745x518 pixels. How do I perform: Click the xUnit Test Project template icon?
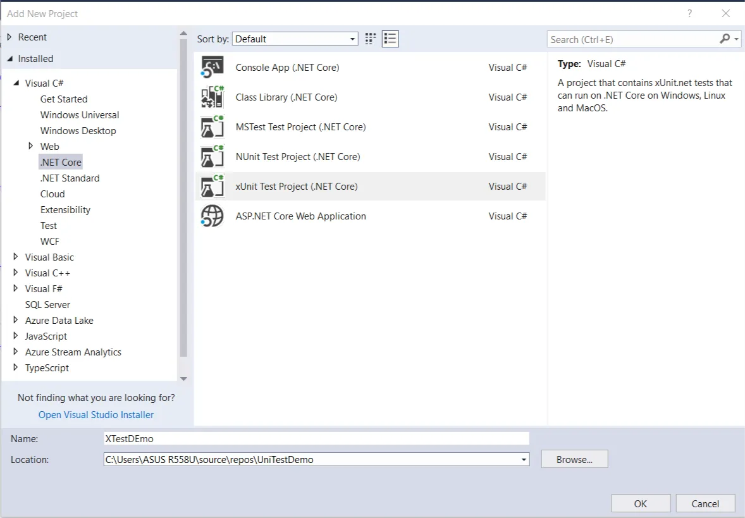[212, 187]
